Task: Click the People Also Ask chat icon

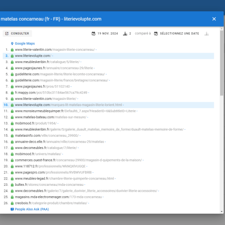Action: pos(12,209)
